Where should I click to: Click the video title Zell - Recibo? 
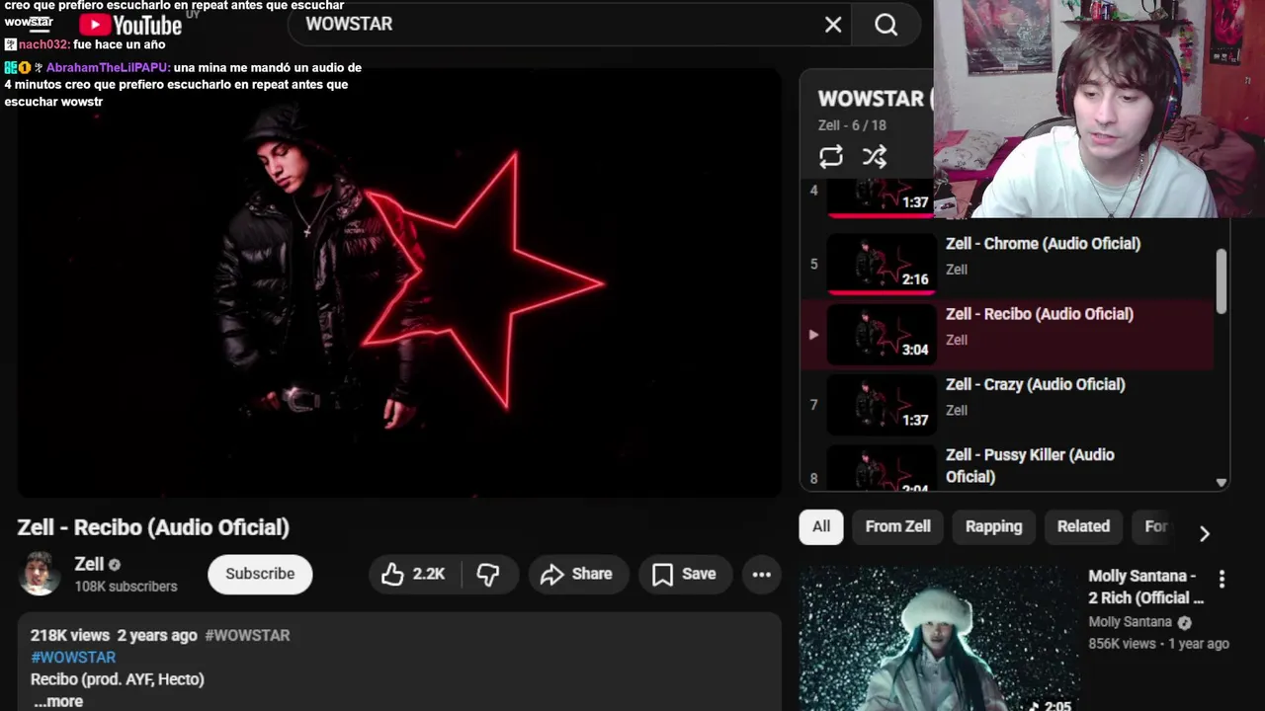pyautogui.click(x=153, y=527)
